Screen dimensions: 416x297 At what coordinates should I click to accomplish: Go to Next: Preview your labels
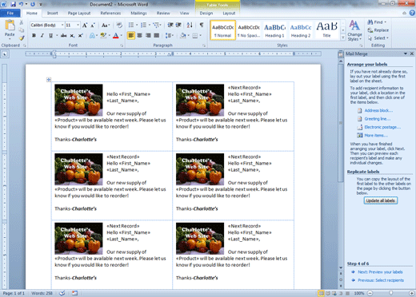click(380, 272)
